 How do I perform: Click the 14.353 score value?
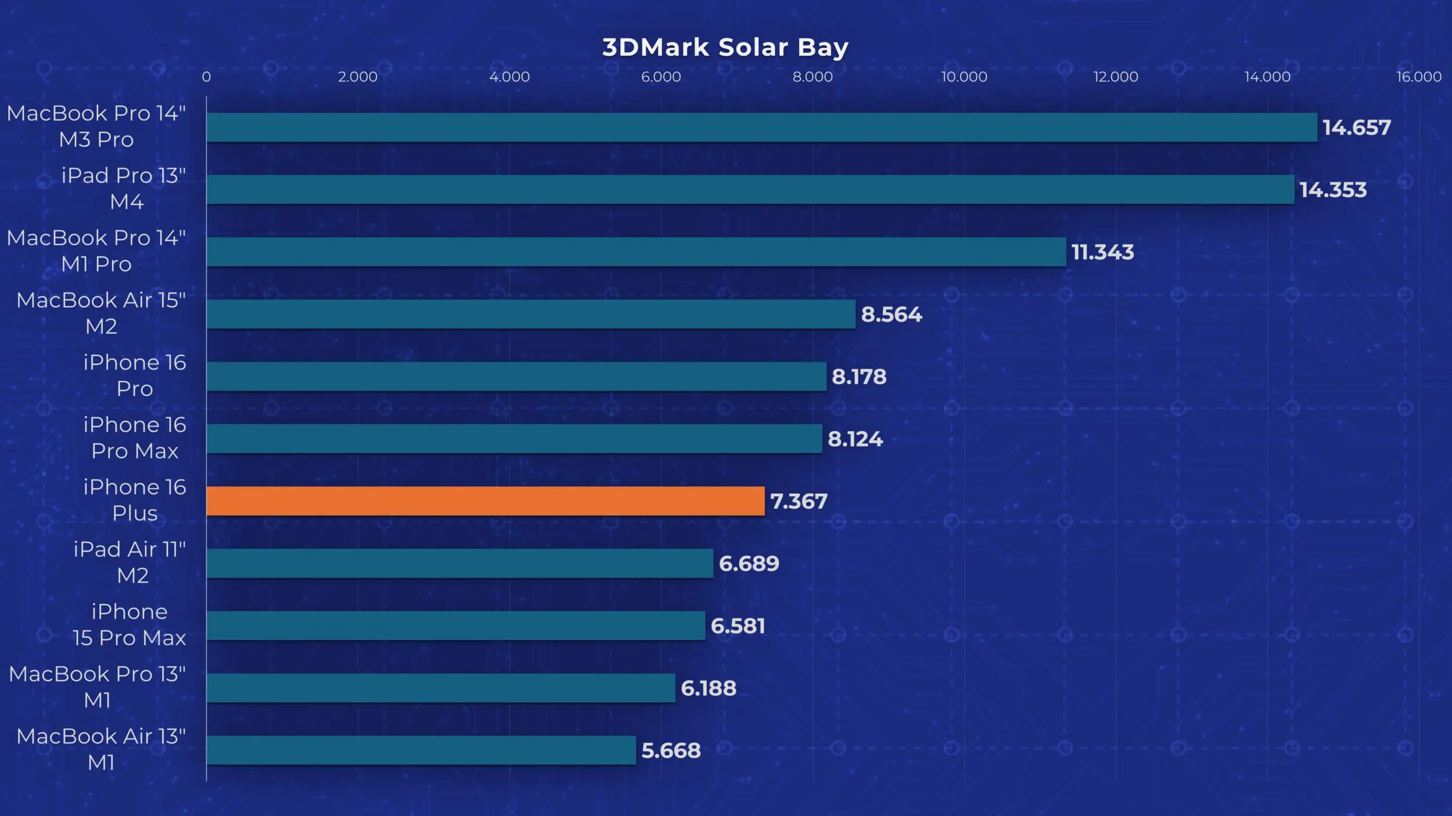coord(1334,190)
